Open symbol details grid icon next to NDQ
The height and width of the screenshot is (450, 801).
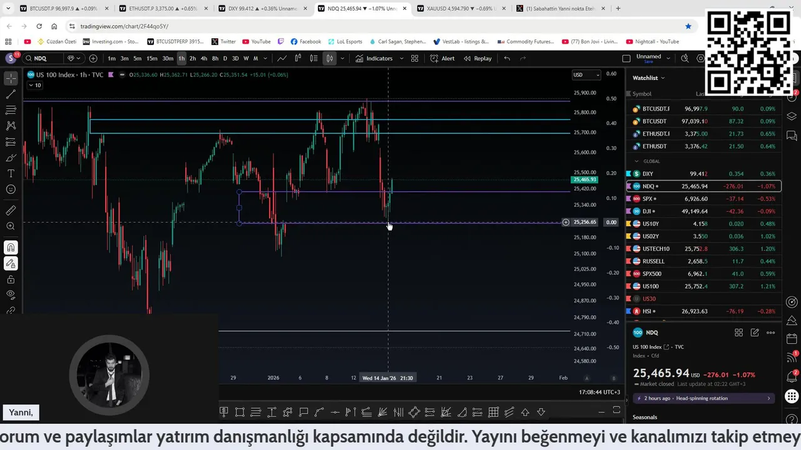(x=738, y=332)
